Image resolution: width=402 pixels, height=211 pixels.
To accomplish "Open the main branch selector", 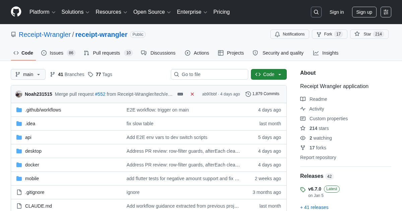I will tap(28, 74).
